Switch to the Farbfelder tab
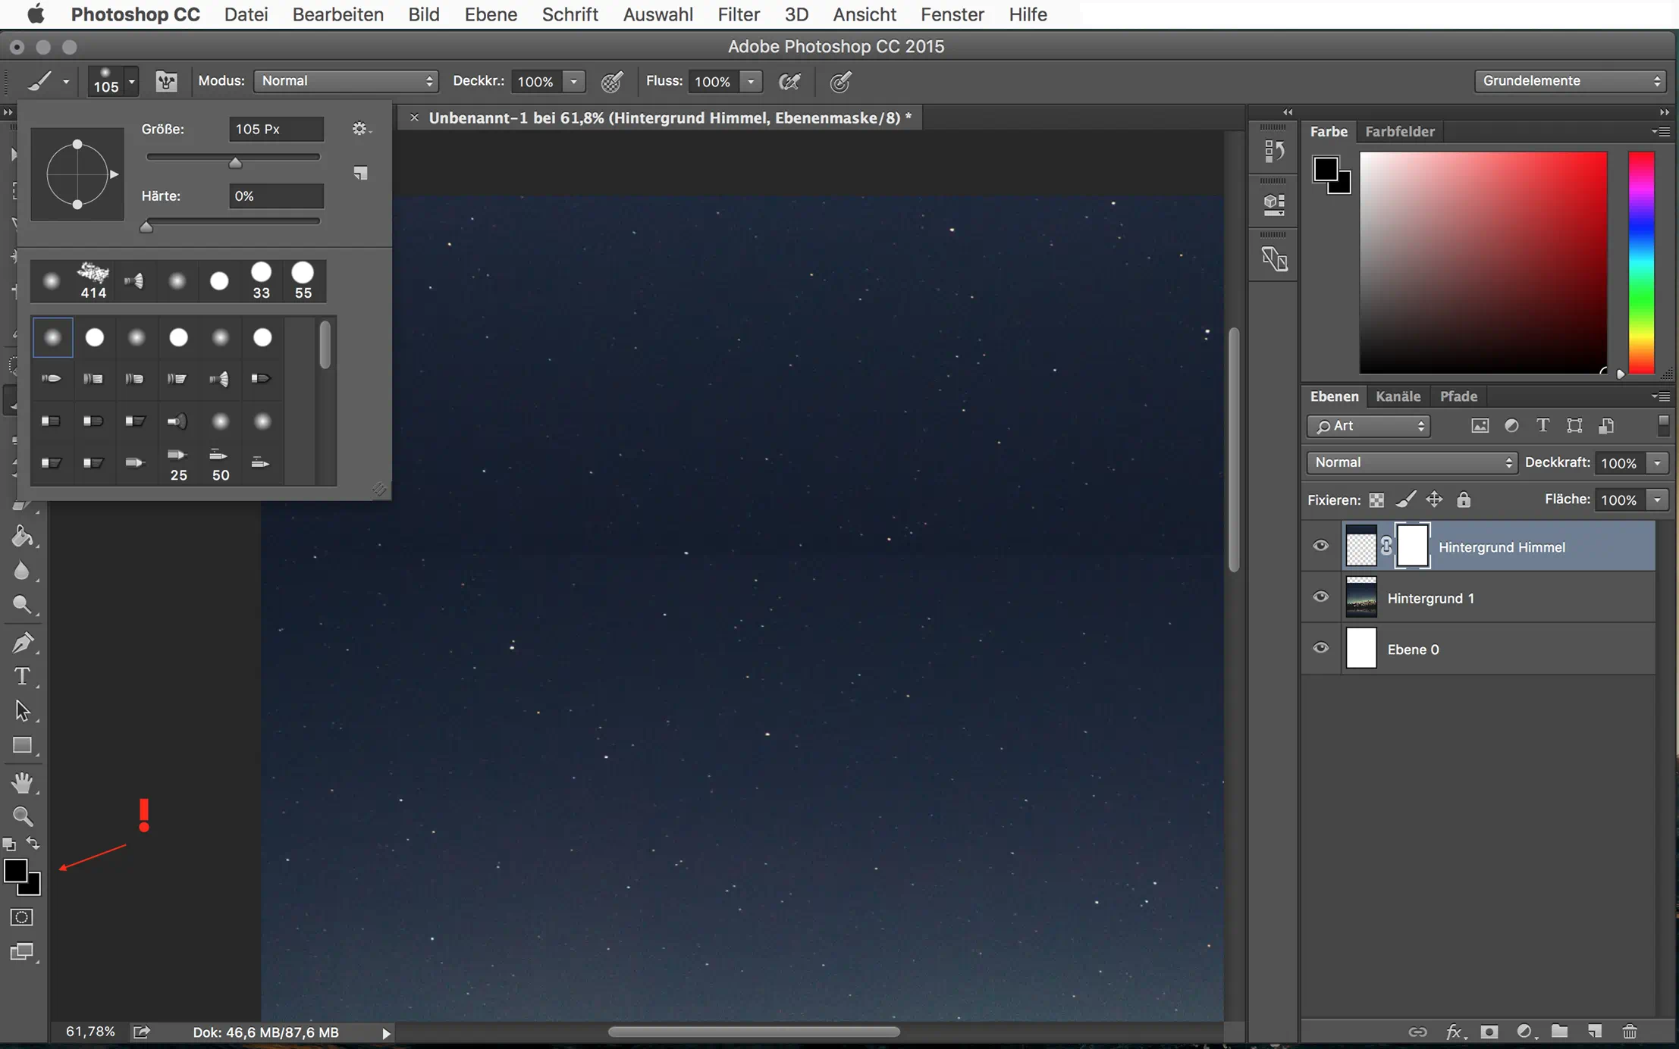Image resolution: width=1679 pixels, height=1049 pixels. click(1399, 131)
